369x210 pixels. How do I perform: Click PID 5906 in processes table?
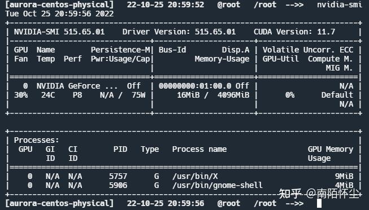pyautogui.click(x=118, y=185)
